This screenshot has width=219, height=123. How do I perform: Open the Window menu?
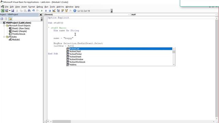click(x=69, y=7)
